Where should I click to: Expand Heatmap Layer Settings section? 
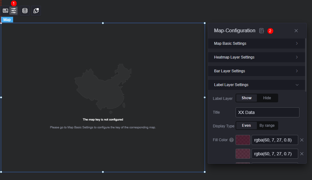(x=256, y=57)
